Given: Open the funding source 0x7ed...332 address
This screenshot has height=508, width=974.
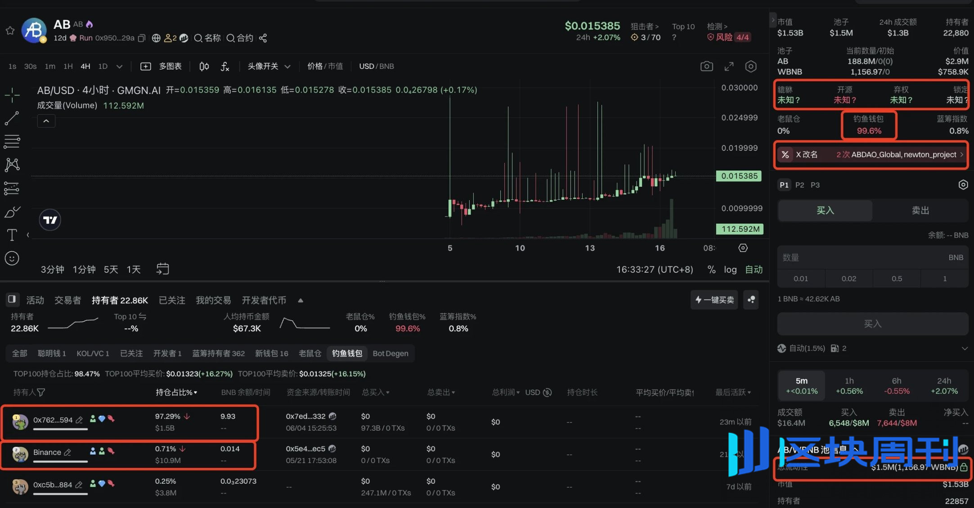Looking at the screenshot, I should coord(305,417).
